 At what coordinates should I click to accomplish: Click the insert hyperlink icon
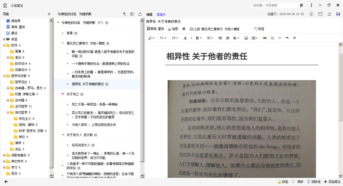tap(265, 38)
